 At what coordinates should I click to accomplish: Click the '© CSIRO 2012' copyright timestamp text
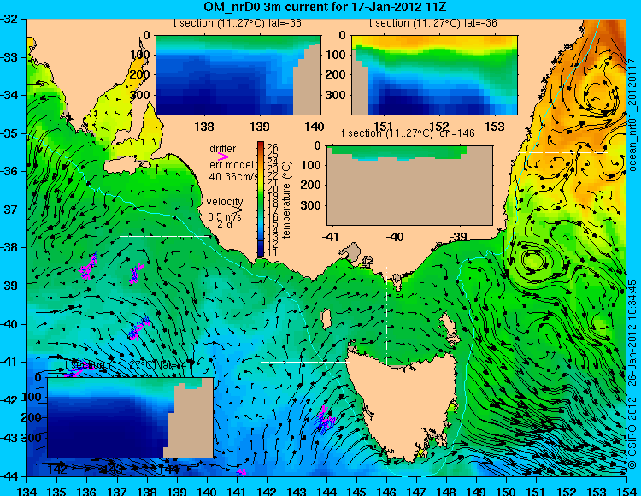coord(632,375)
